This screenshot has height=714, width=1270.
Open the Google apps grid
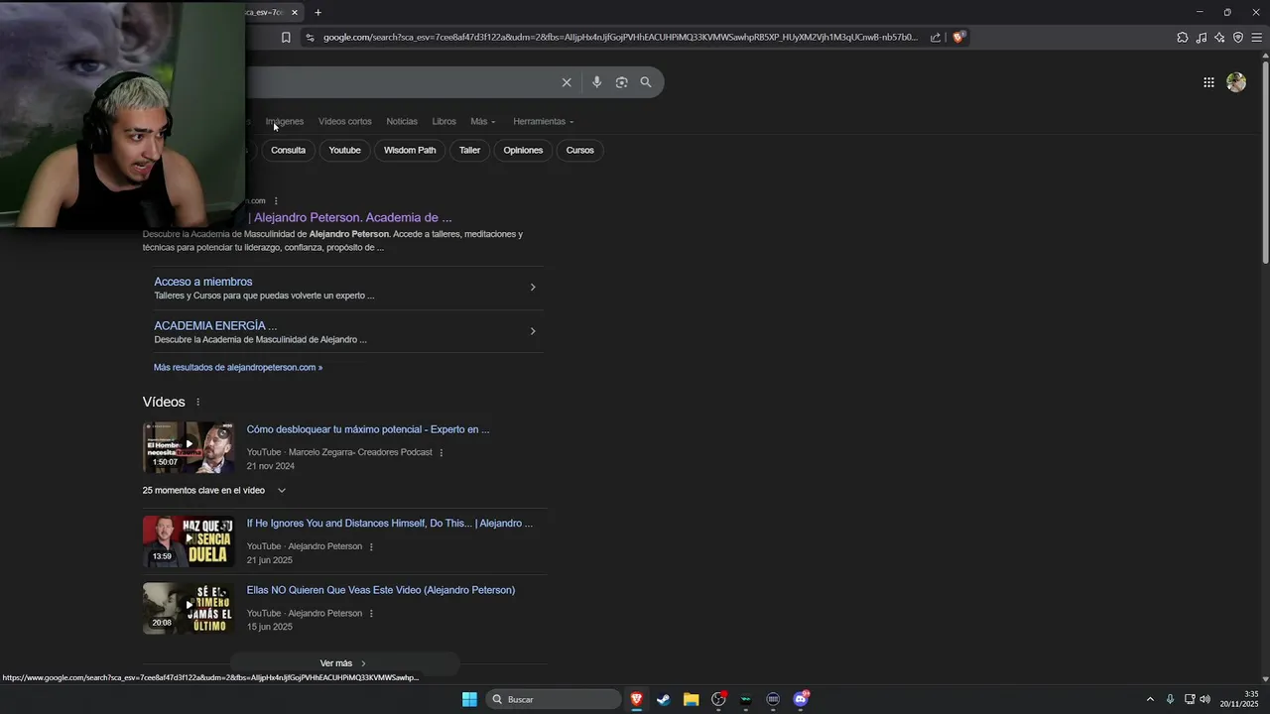coord(1208,82)
